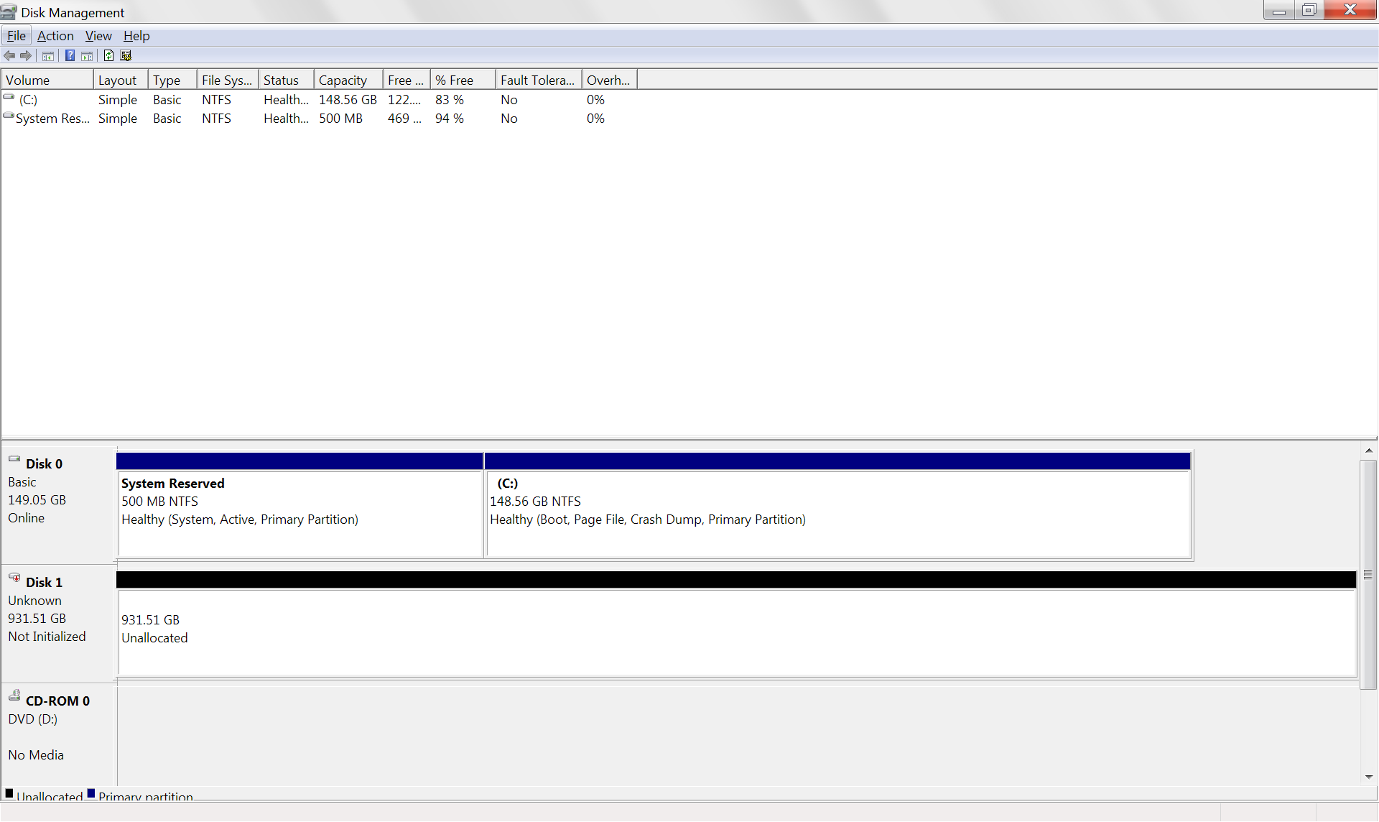Open the Help menu
The image size is (1379, 822).
coord(136,36)
